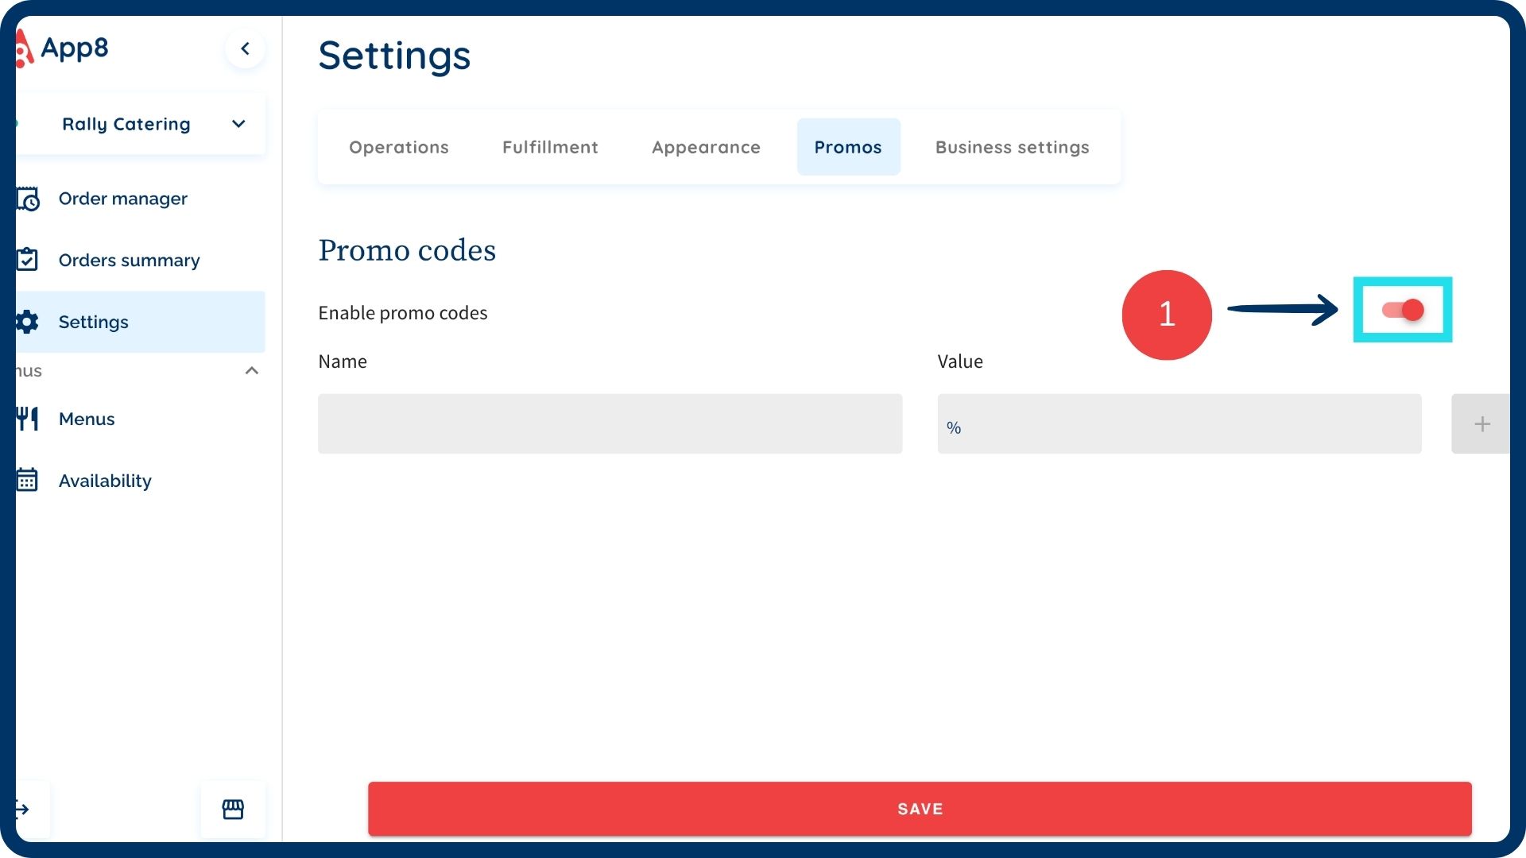The image size is (1526, 858).
Task: Click the logout arrow icon
Action: coord(23,809)
